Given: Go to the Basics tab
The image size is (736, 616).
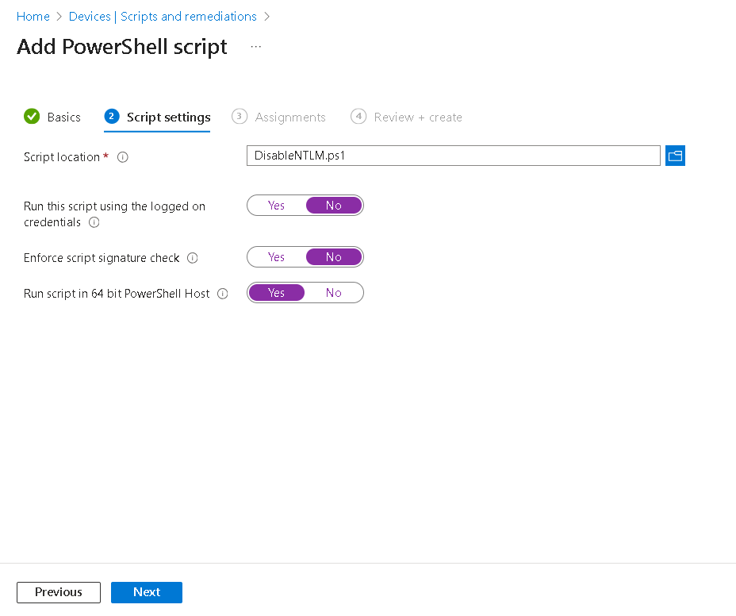Looking at the screenshot, I should coord(52,117).
